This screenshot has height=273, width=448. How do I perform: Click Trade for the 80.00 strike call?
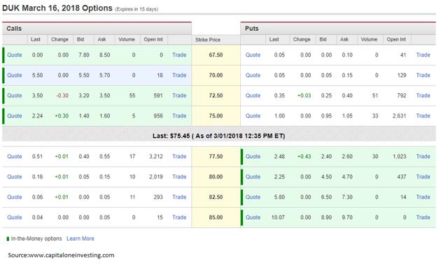[179, 176]
